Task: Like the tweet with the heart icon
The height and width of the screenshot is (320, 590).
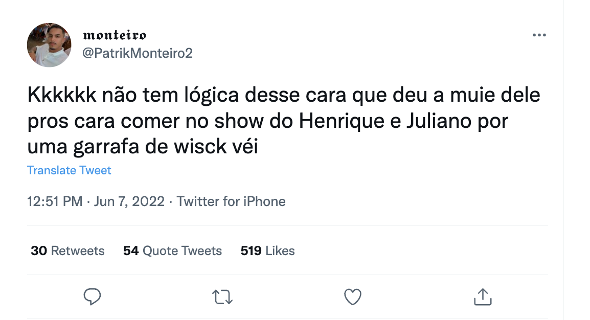Action: pos(352,296)
